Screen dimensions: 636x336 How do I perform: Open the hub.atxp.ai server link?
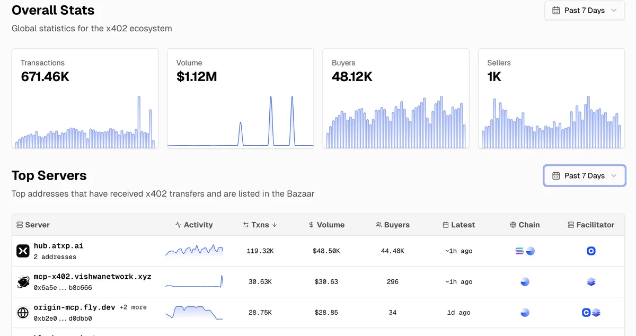58,246
